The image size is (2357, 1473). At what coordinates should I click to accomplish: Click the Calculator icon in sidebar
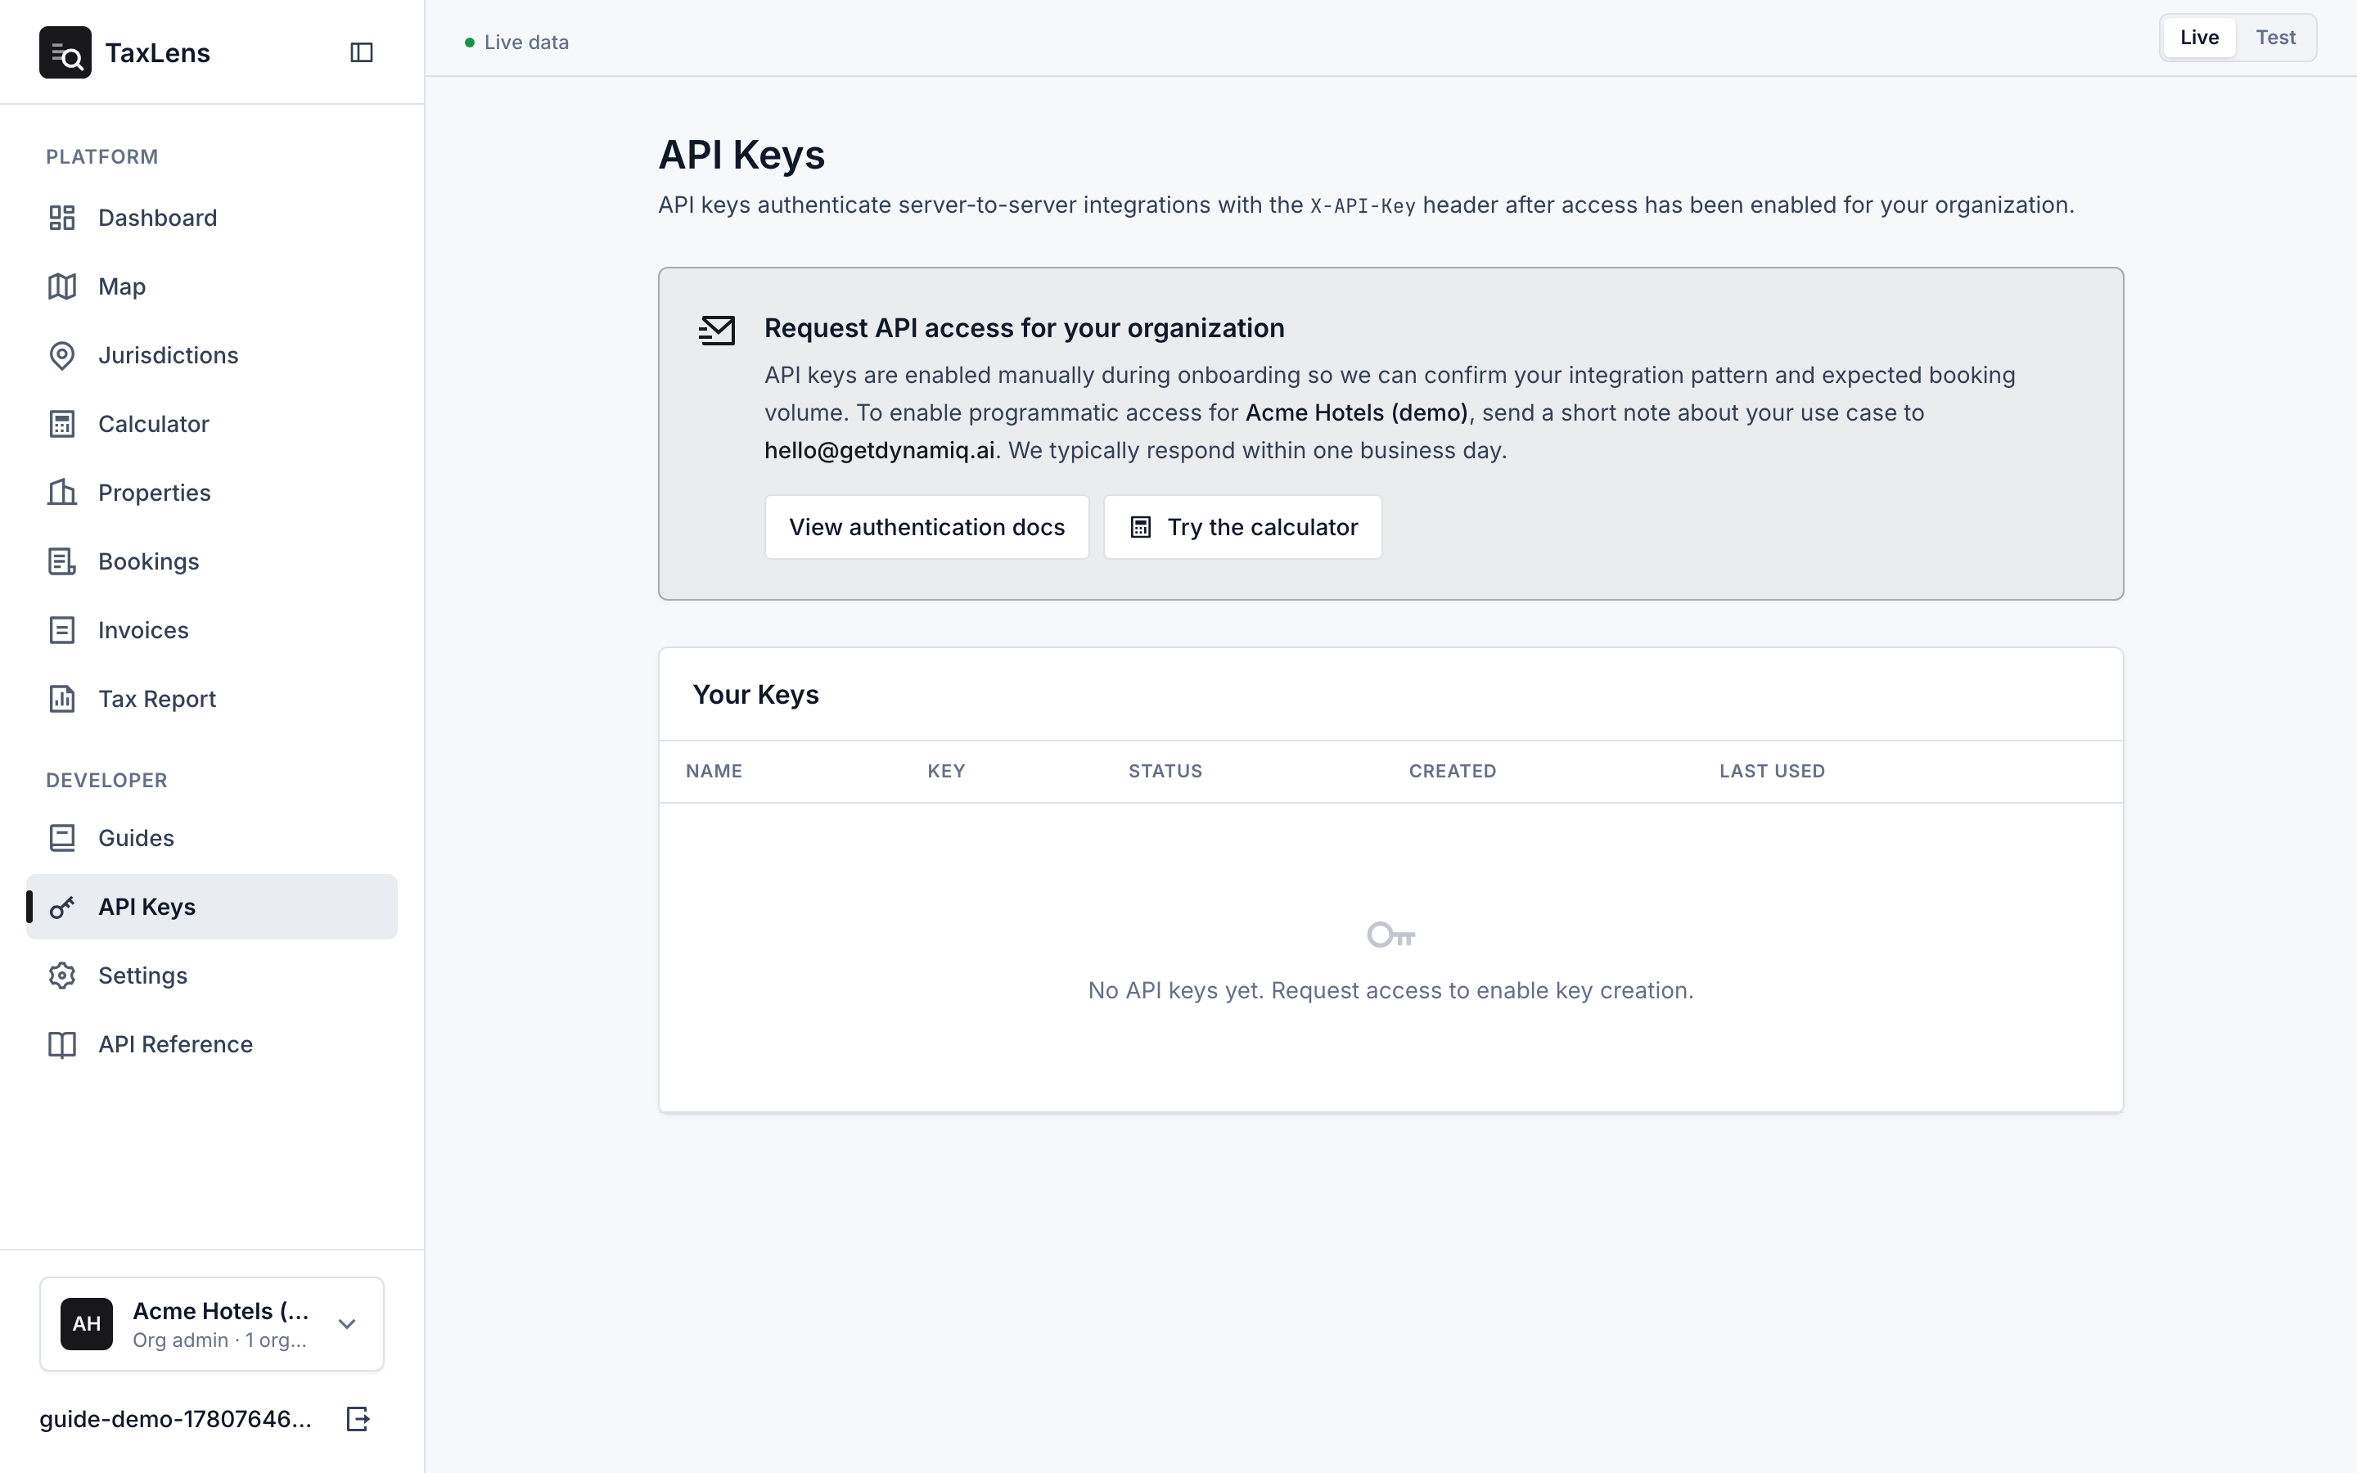tap(62, 424)
